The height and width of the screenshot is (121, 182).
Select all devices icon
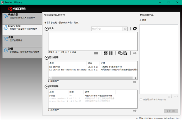[106, 53]
